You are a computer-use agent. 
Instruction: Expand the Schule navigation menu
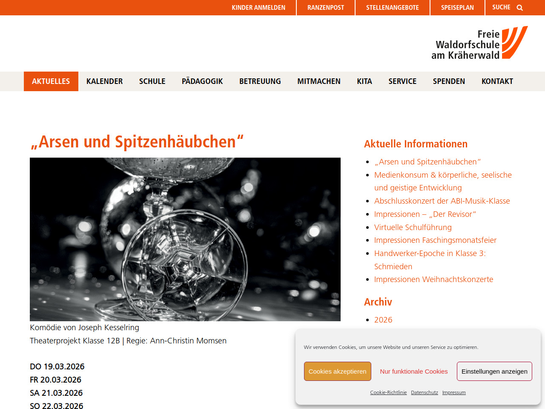click(x=152, y=81)
